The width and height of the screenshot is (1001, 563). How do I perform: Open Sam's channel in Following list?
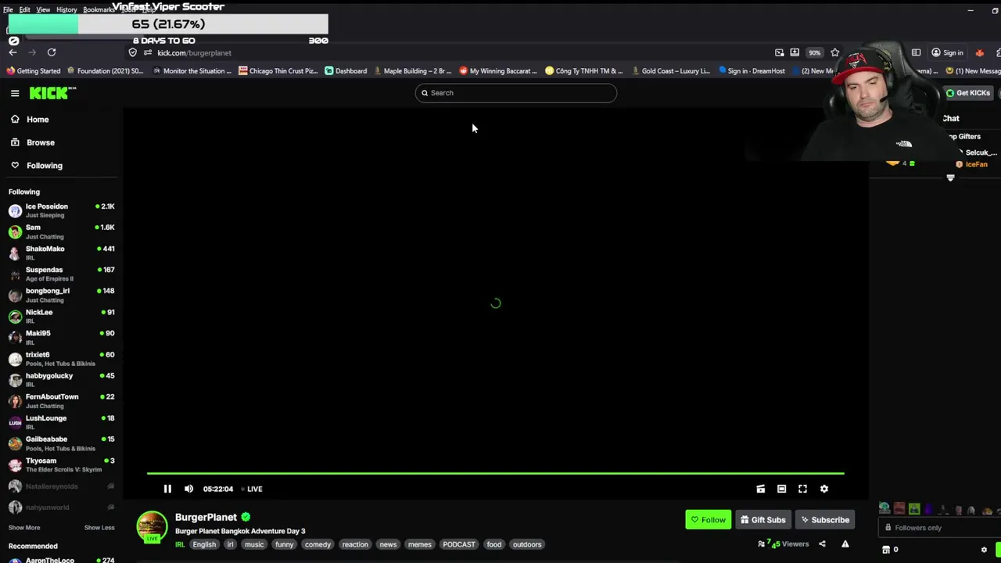(x=61, y=231)
